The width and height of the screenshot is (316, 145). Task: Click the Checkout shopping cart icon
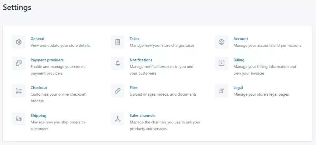tap(19, 91)
